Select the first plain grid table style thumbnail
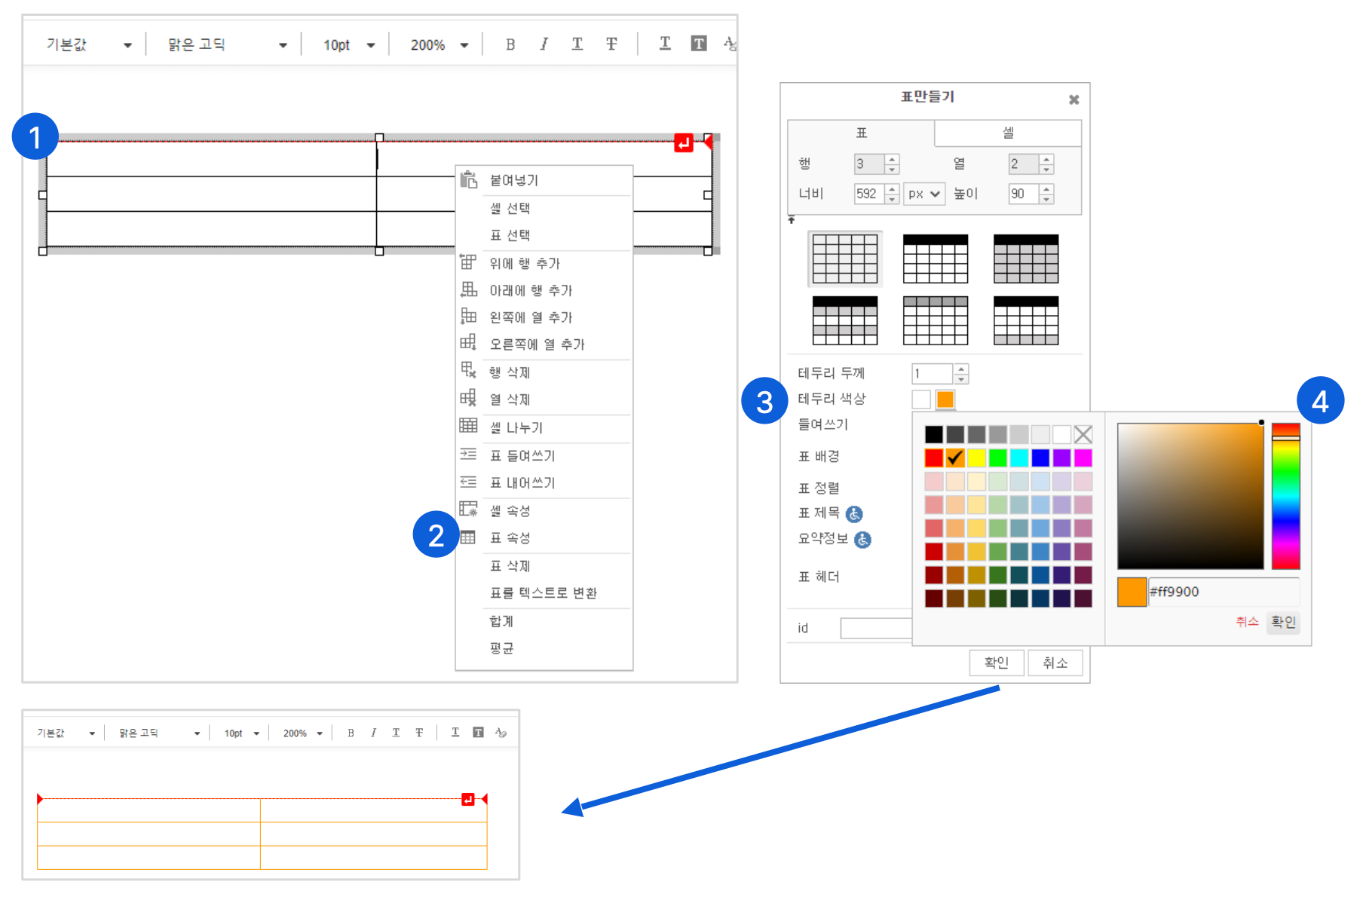1363x897 pixels. [844, 259]
